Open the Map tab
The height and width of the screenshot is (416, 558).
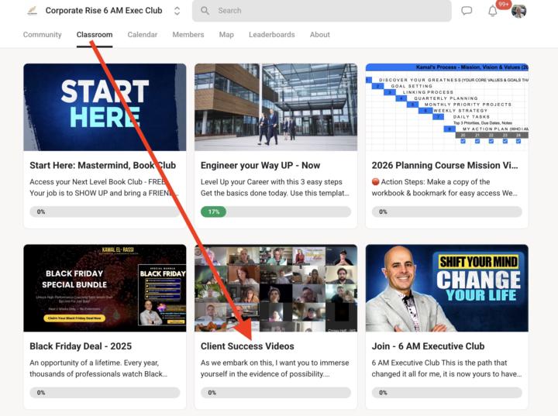pyautogui.click(x=226, y=35)
